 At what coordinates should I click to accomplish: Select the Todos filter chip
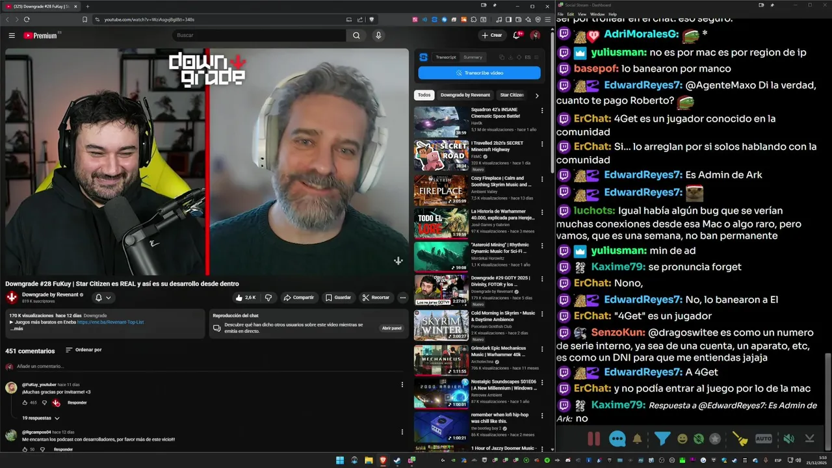pos(424,95)
